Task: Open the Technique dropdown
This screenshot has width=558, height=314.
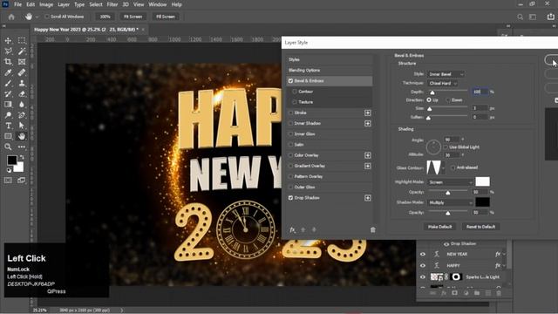Action: [442, 84]
